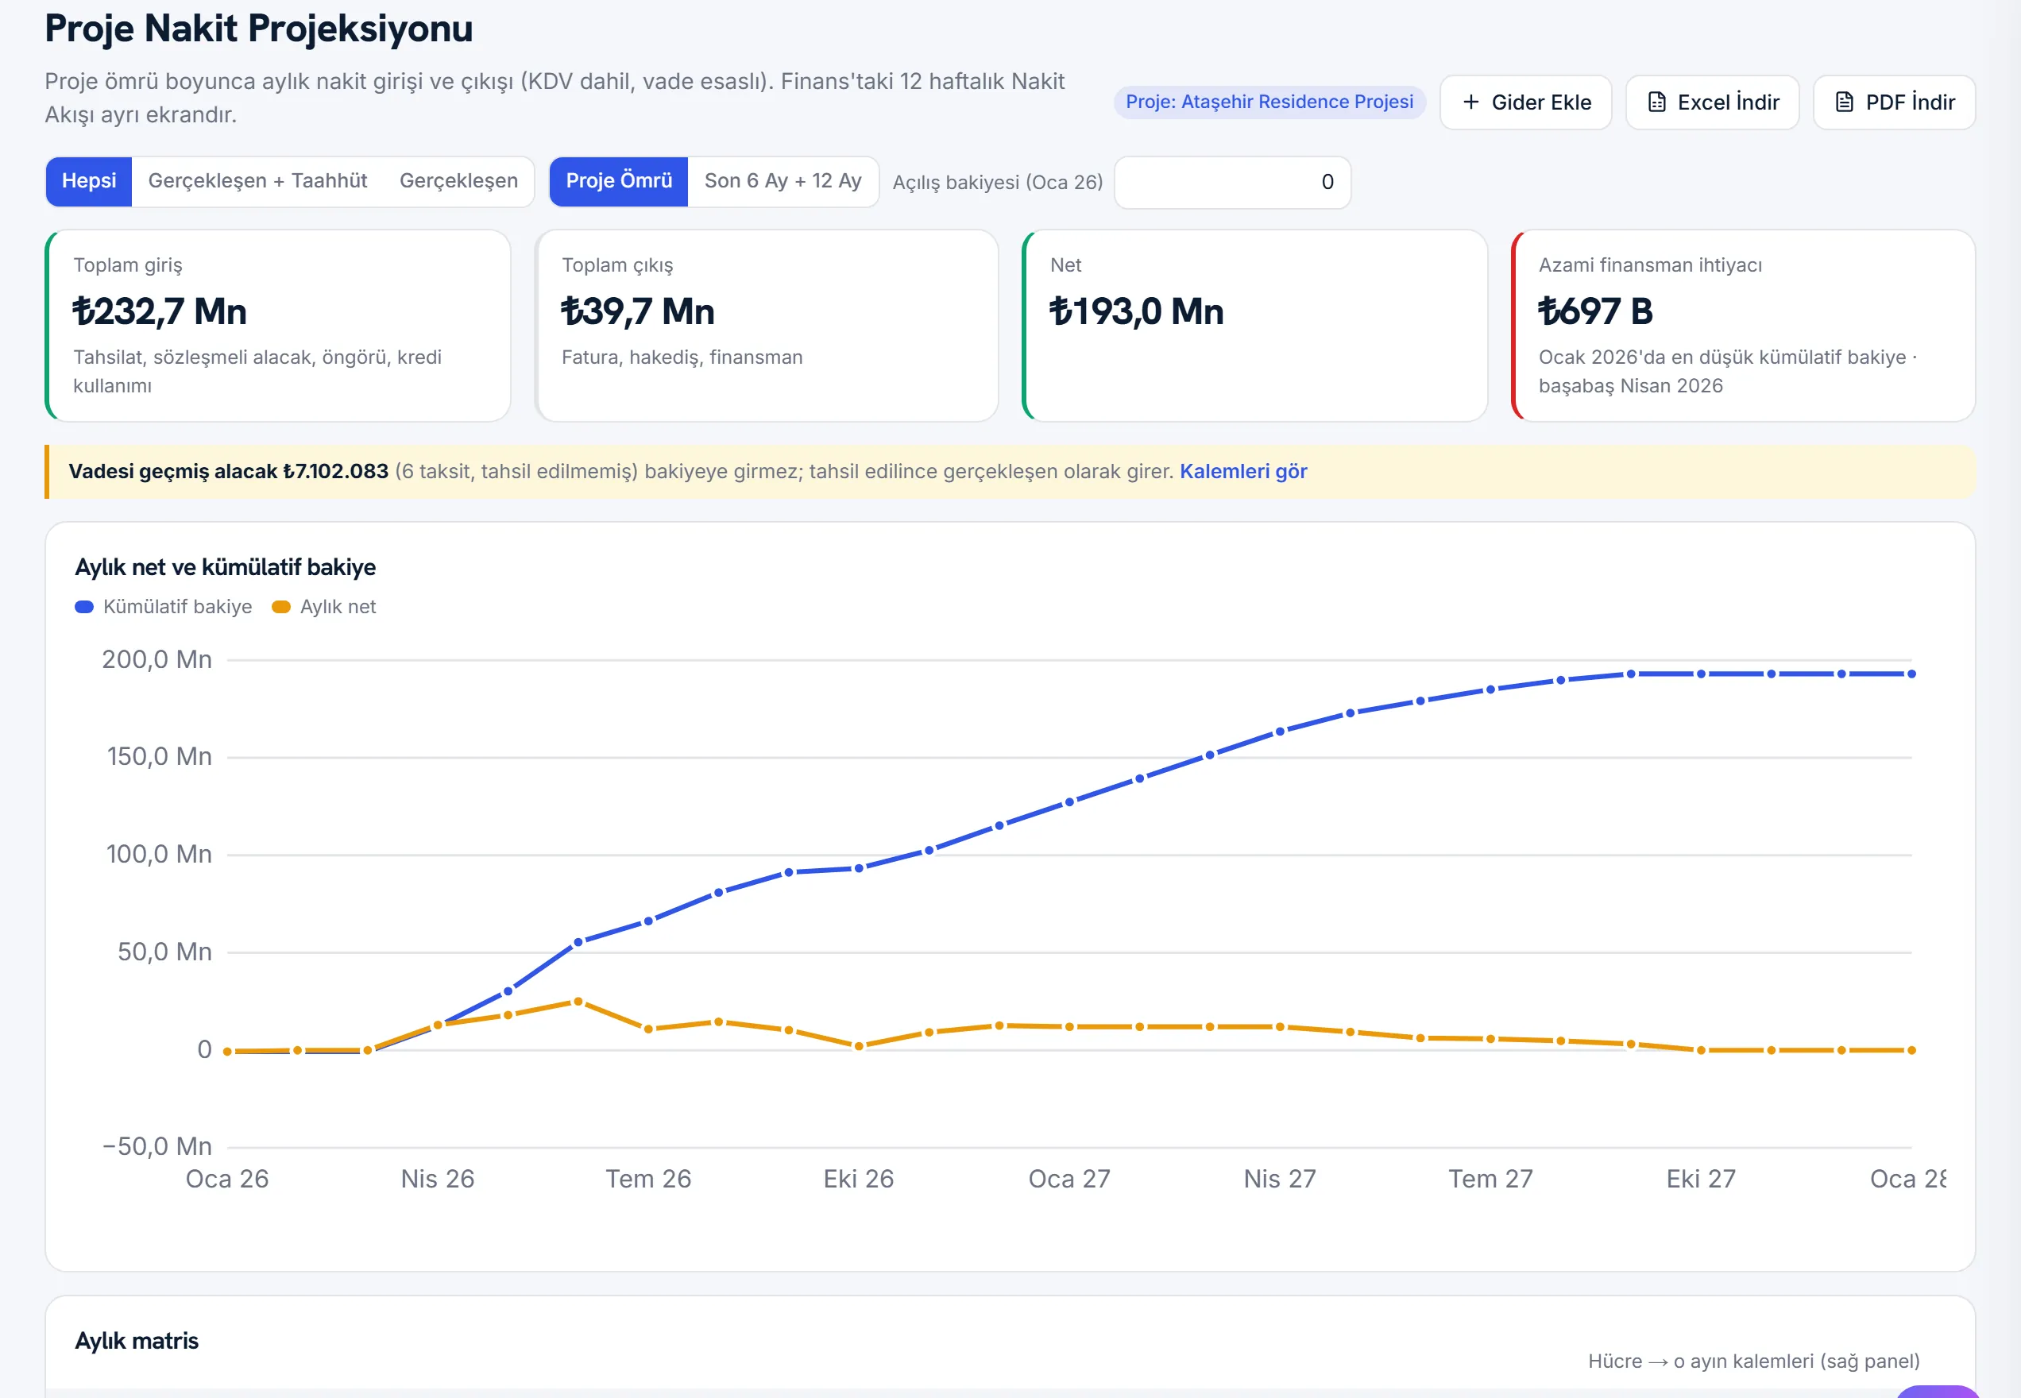Select the Gerçekleşen only filter
This screenshot has height=1398, width=2021.
pos(459,181)
